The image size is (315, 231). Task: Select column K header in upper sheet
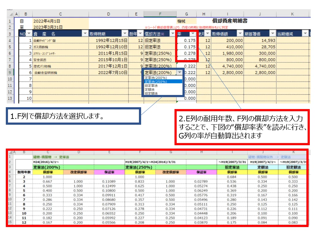[293, 14]
